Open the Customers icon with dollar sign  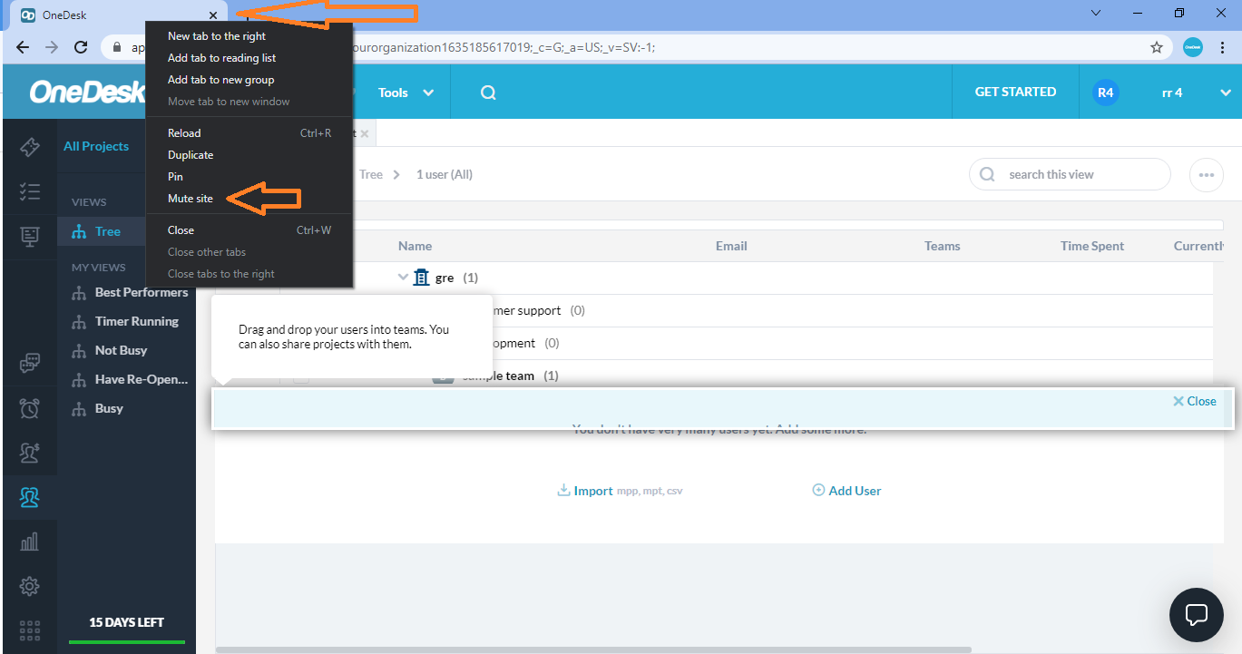(29, 453)
